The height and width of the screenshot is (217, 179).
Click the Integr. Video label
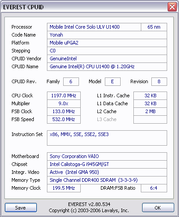coord(25,172)
